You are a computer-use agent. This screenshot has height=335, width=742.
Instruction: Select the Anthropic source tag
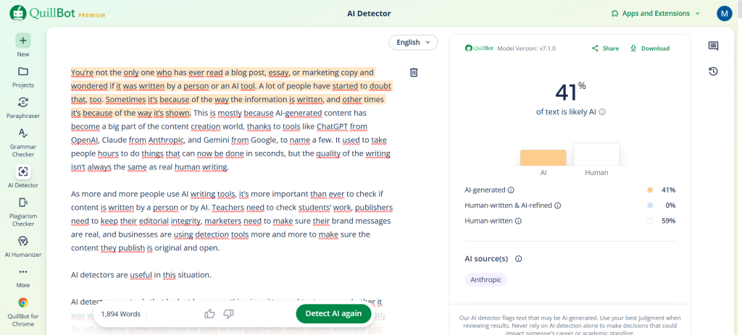click(x=485, y=280)
